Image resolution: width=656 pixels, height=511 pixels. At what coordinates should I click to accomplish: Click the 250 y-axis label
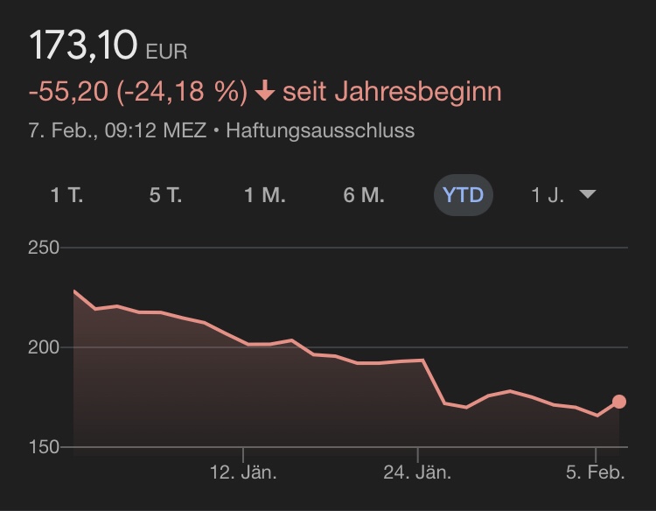click(43, 248)
